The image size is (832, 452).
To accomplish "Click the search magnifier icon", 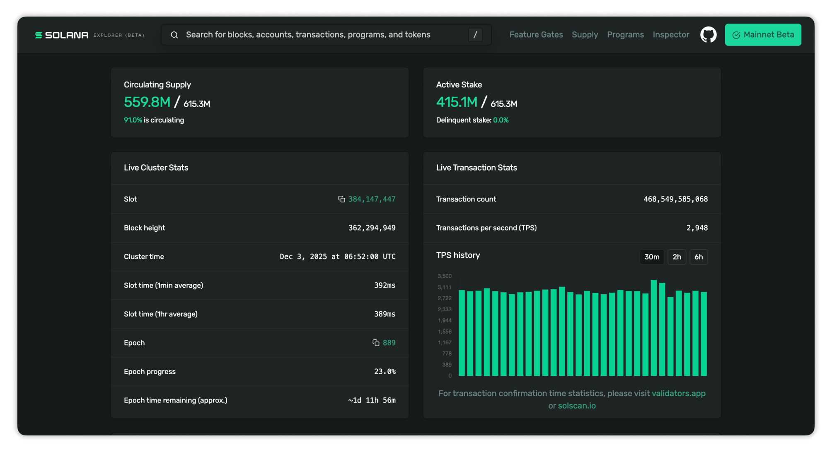I will 174,35.
